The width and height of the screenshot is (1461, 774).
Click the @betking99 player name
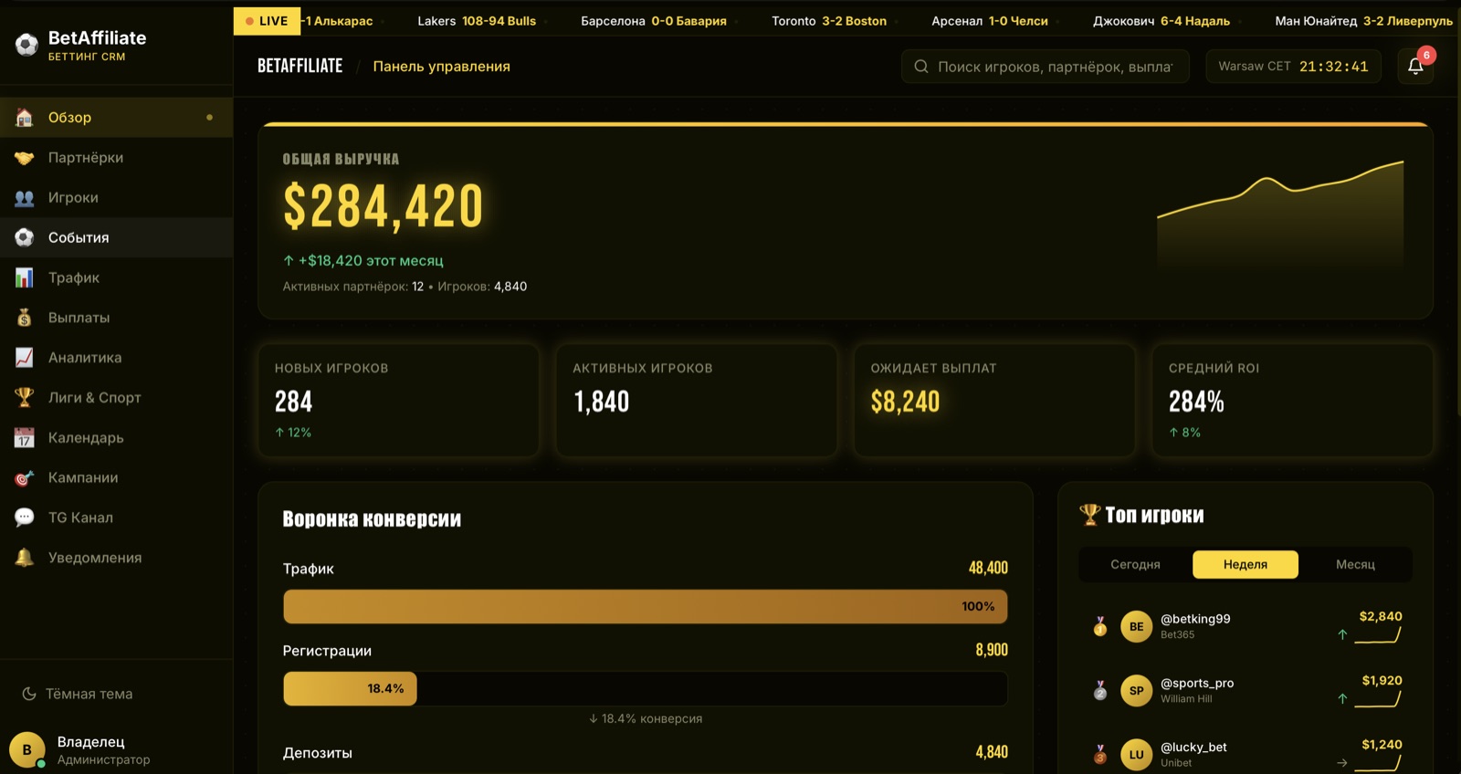(x=1195, y=618)
